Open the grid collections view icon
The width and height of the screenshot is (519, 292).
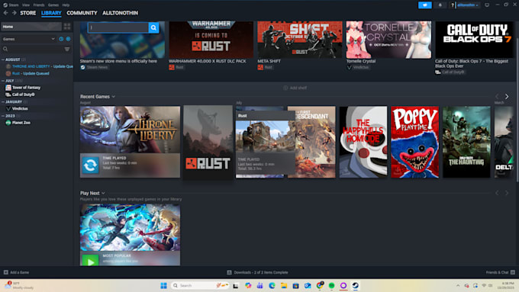click(67, 27)
